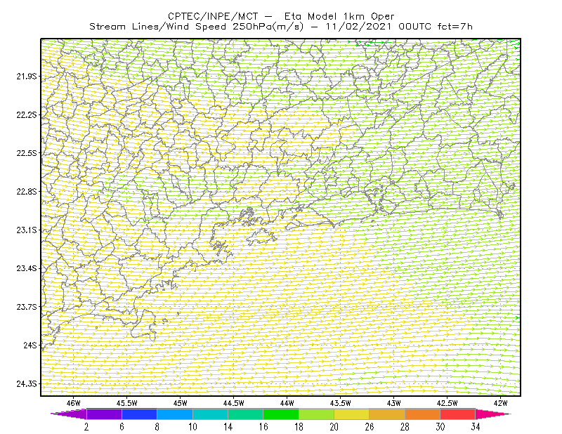The width and height of the screenshot is (562, 434).
Task: Click the legend value '34'
Action: tap(476, 427)
